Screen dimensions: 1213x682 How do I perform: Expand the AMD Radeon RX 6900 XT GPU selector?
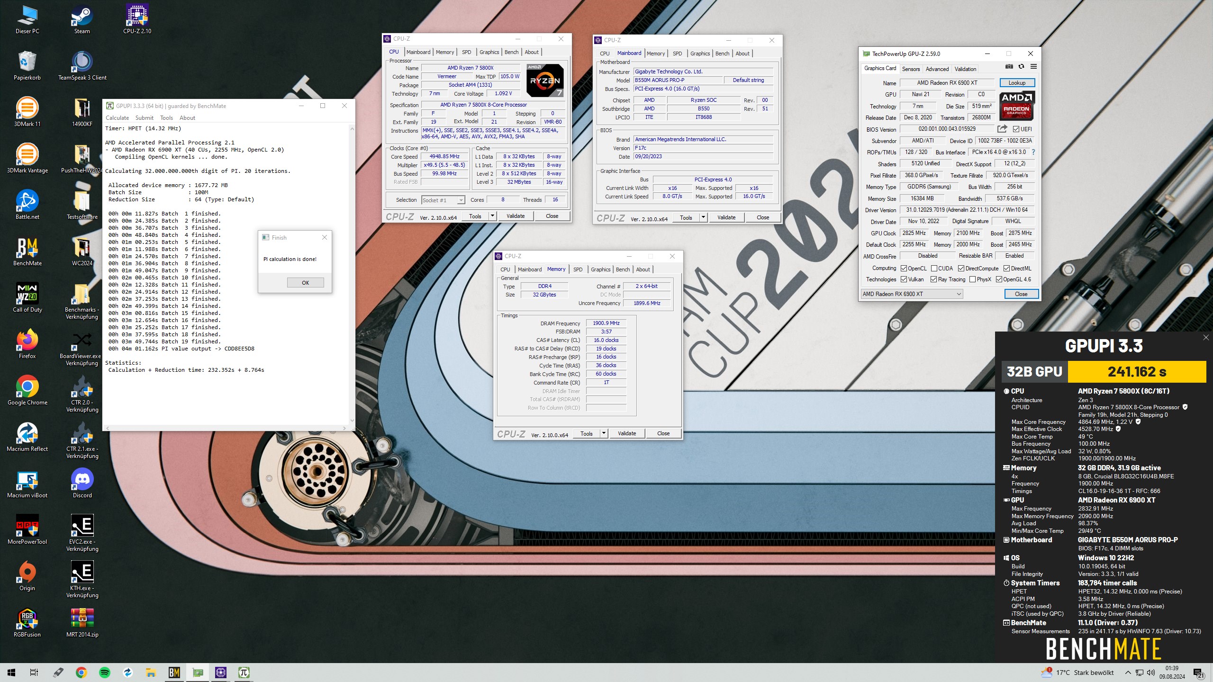click(x=912, y=294)
